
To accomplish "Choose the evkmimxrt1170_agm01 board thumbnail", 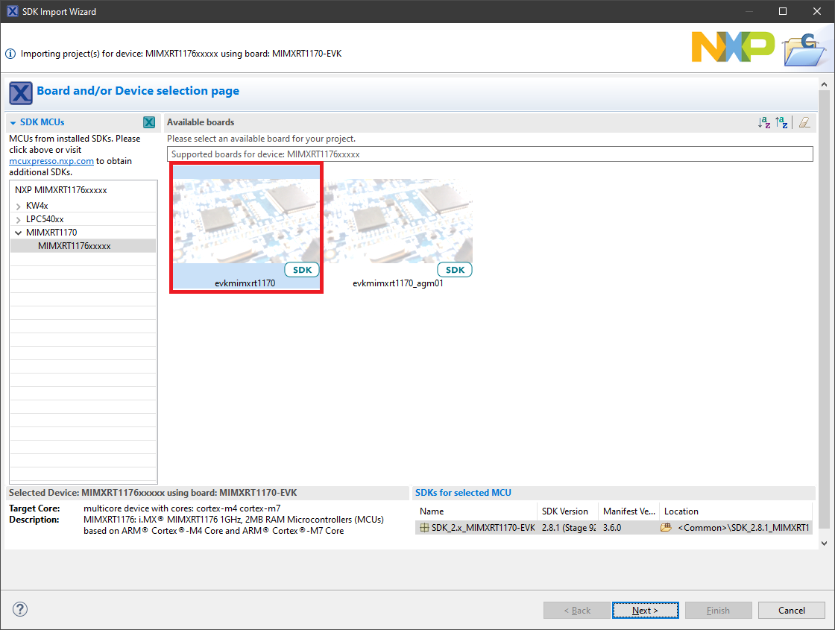I will coord(398,224).
